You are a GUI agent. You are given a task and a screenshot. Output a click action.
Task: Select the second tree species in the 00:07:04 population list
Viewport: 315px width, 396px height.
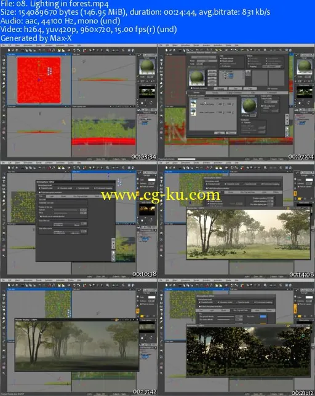pyautogui.click(x=193, y=112)
